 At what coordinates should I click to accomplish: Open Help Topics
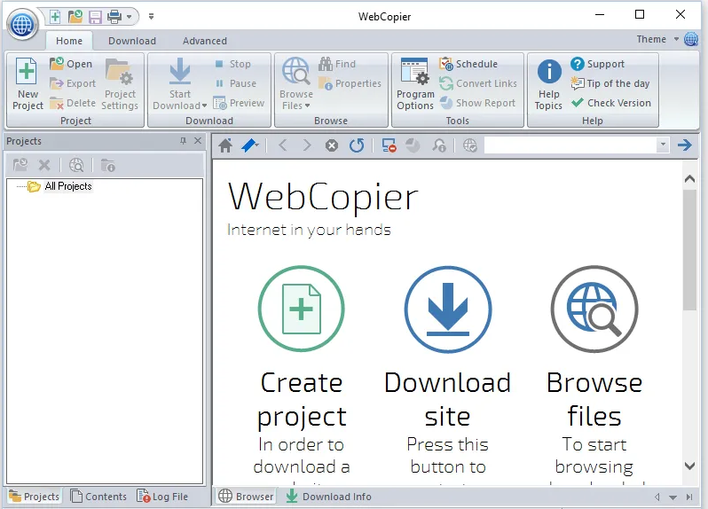pos(548,84)
